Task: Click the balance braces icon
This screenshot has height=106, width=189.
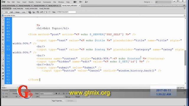Action: [3, 40]
